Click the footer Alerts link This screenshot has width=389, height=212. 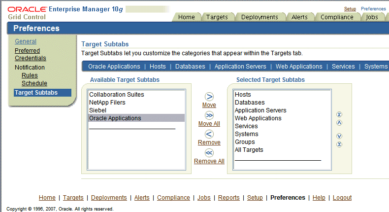click(x=142, y=198)
